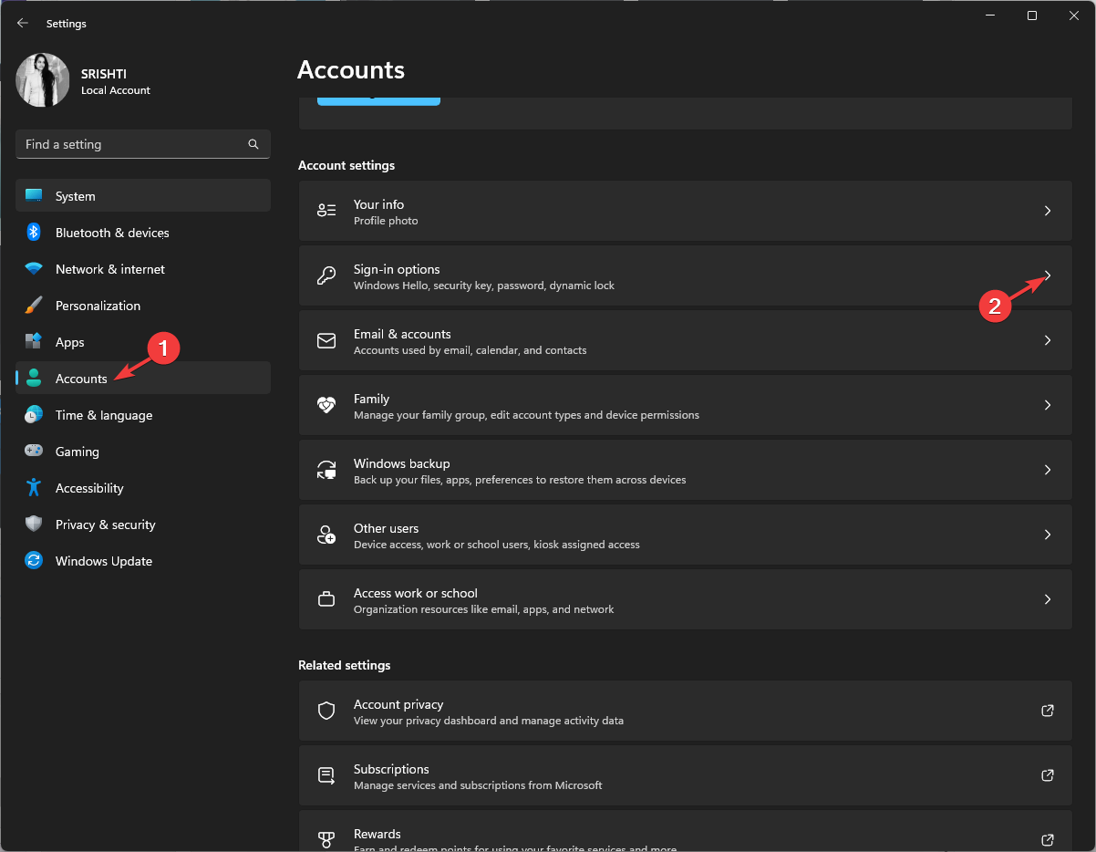Click the blue button at top of Accounts

(378, 100)
